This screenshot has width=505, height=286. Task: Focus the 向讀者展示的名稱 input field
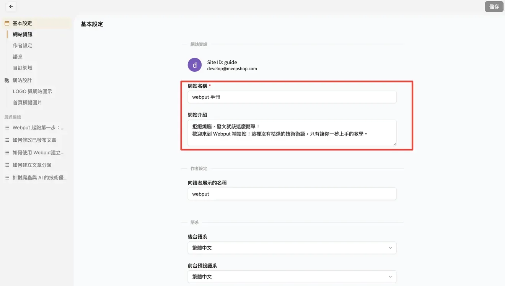(x=292, y=194)
